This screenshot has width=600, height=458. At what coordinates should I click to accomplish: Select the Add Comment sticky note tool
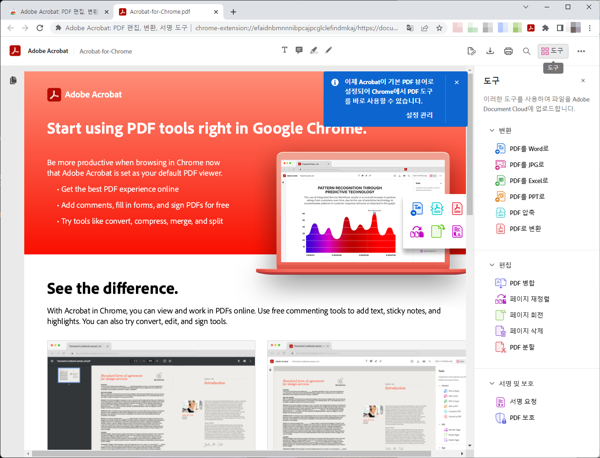pyautogui.click(x=299, y=50)
